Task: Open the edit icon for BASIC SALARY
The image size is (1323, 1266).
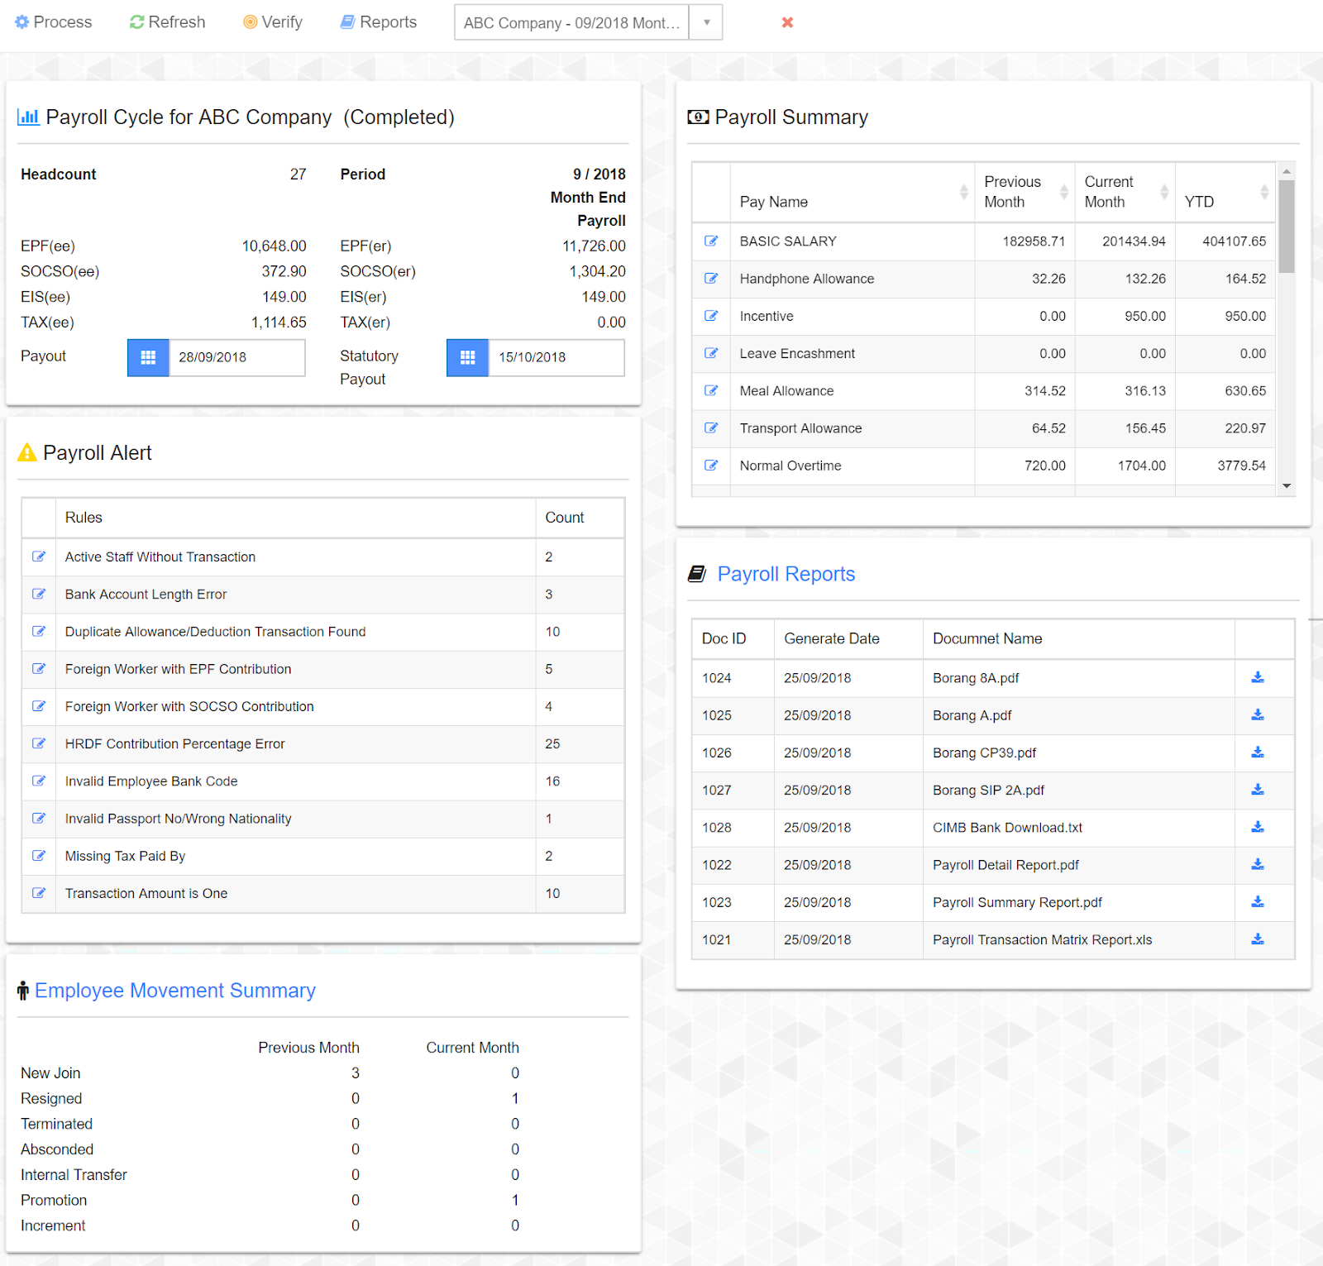Action: click(x=710, y=241)
